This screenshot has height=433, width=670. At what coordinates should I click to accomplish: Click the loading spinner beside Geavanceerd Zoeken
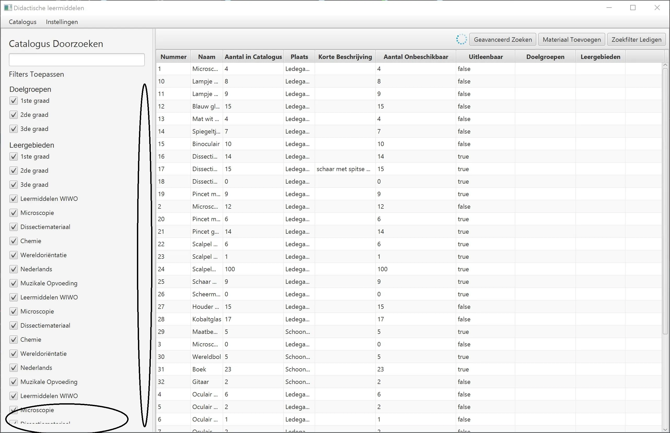[461, 40]
